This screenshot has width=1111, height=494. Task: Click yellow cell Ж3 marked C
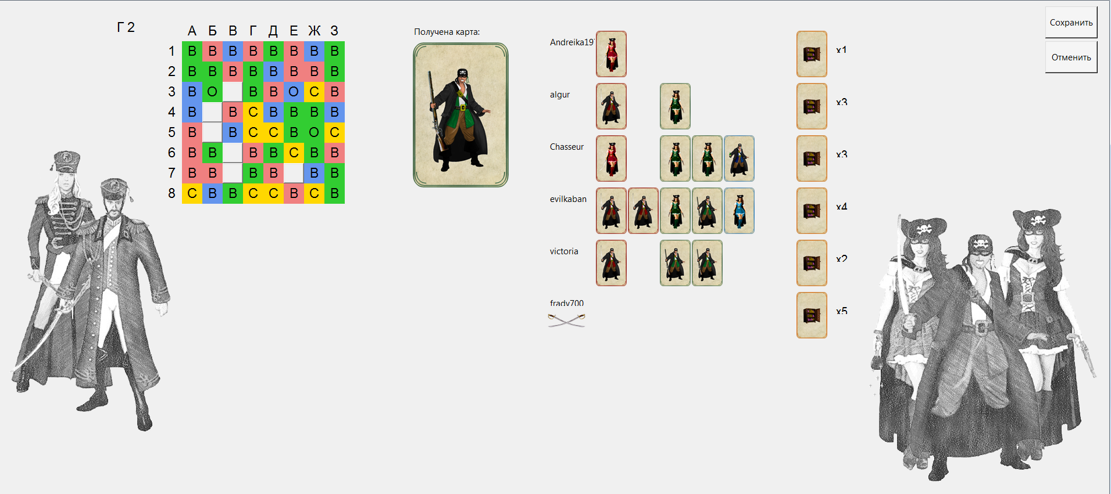(314, 92)
